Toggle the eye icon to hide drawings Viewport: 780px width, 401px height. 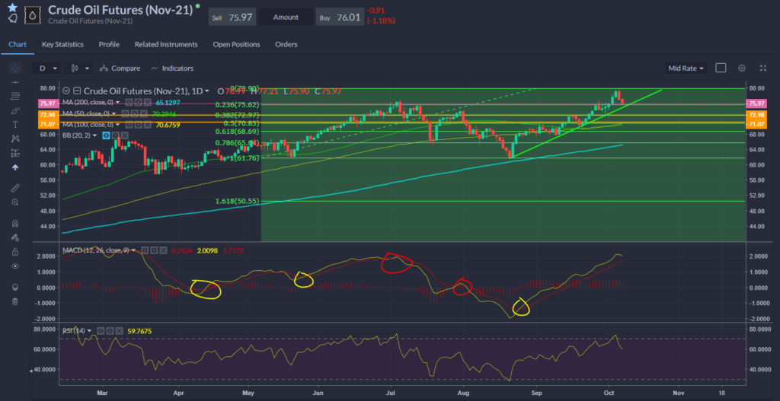coord(15,266)
